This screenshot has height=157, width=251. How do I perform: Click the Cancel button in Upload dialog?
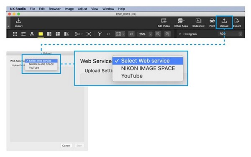[x=66, y=146]
